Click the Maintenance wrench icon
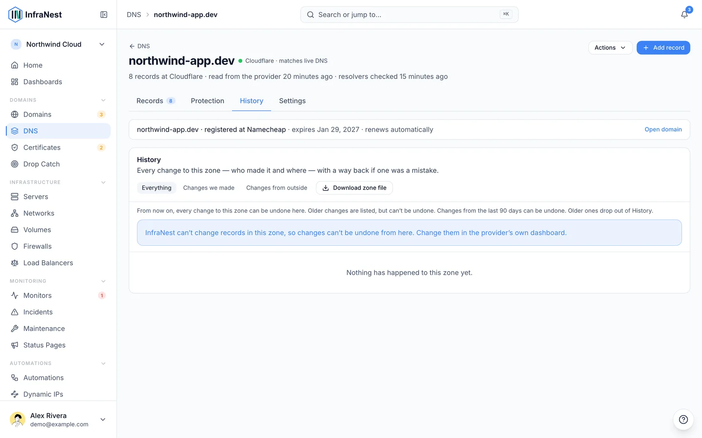This screenshot has height=438, width=702. click(x=15, y=328)
